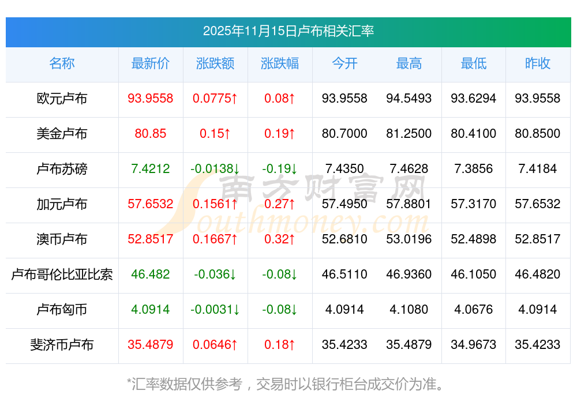Select the 涨跌幅 column header
The image size is (577, 402).
[280, 63]
